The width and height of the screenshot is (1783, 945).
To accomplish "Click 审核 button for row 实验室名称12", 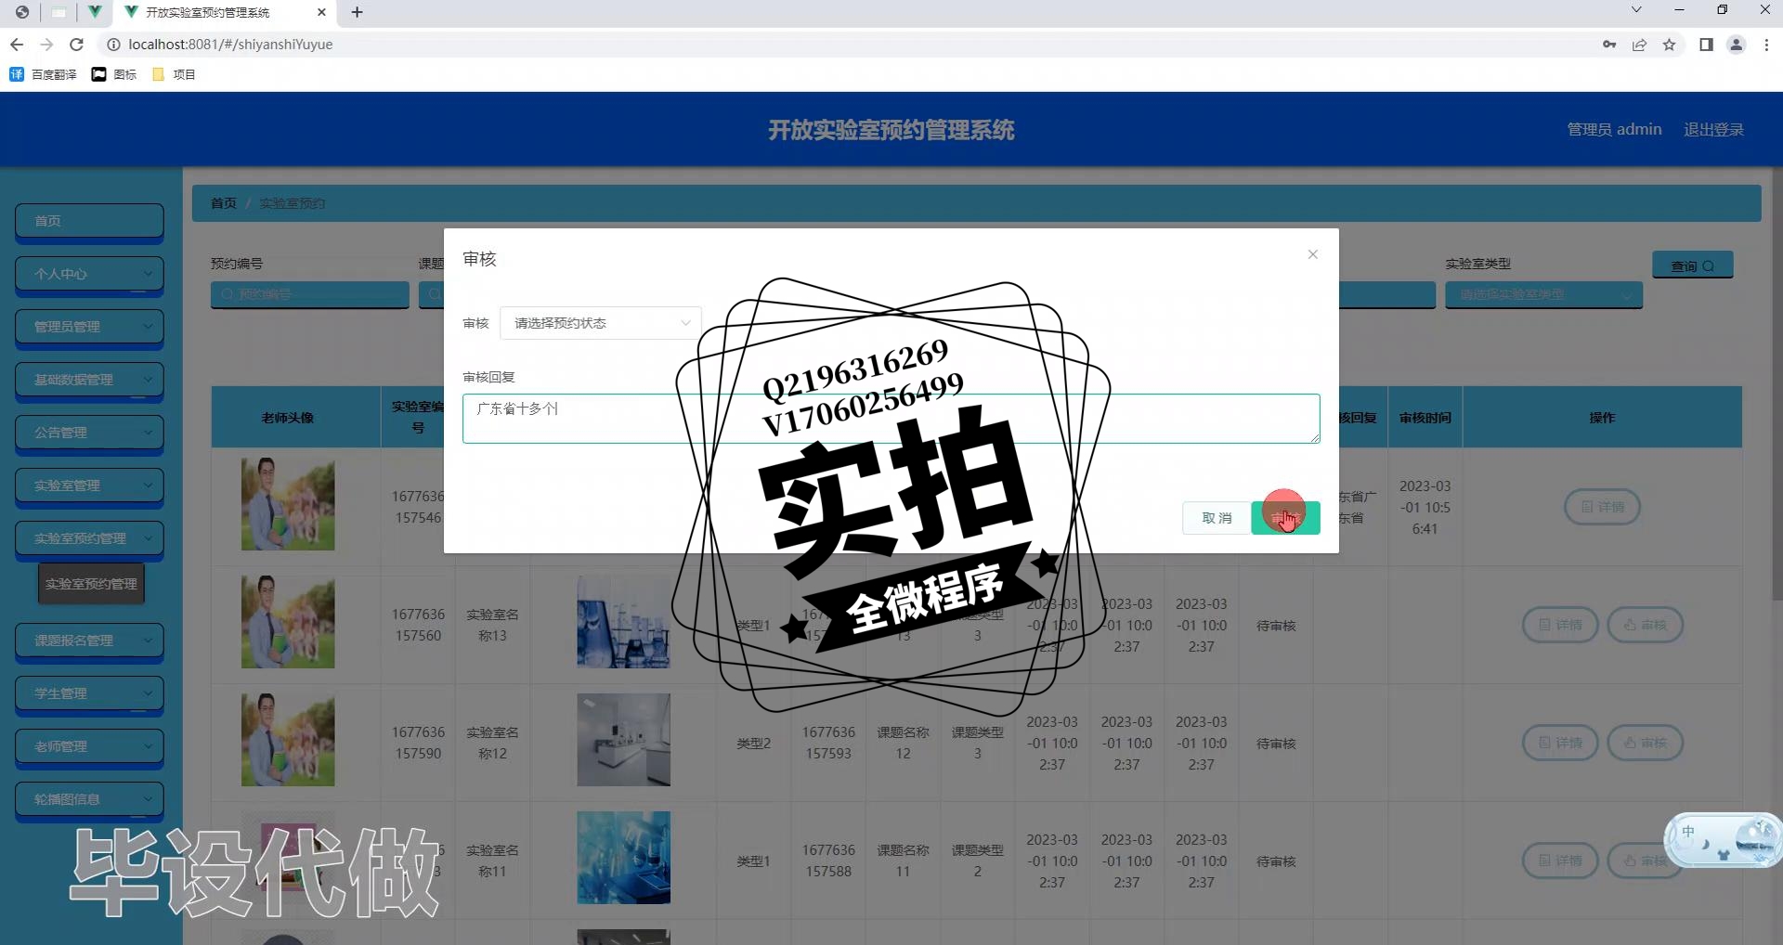I will coord(1645,743).
